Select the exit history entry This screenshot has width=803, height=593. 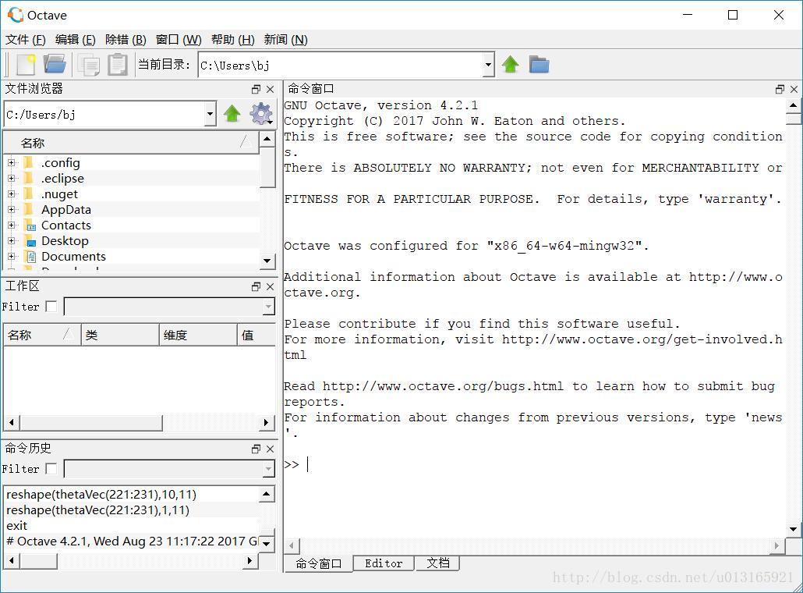(x=16, y=525)
